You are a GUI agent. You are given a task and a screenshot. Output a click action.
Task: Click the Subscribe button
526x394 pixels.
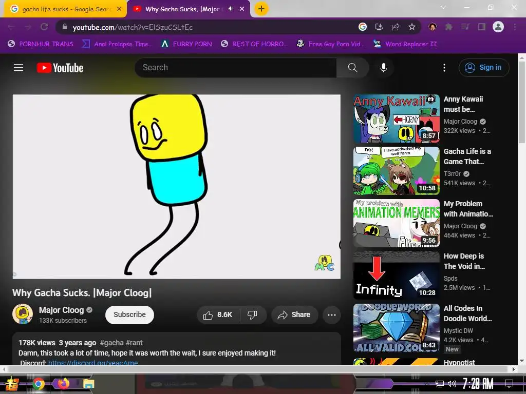click(129, 315)
